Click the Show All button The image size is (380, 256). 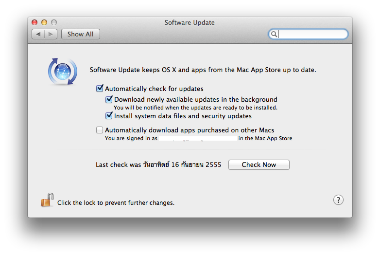click(81, 34)
